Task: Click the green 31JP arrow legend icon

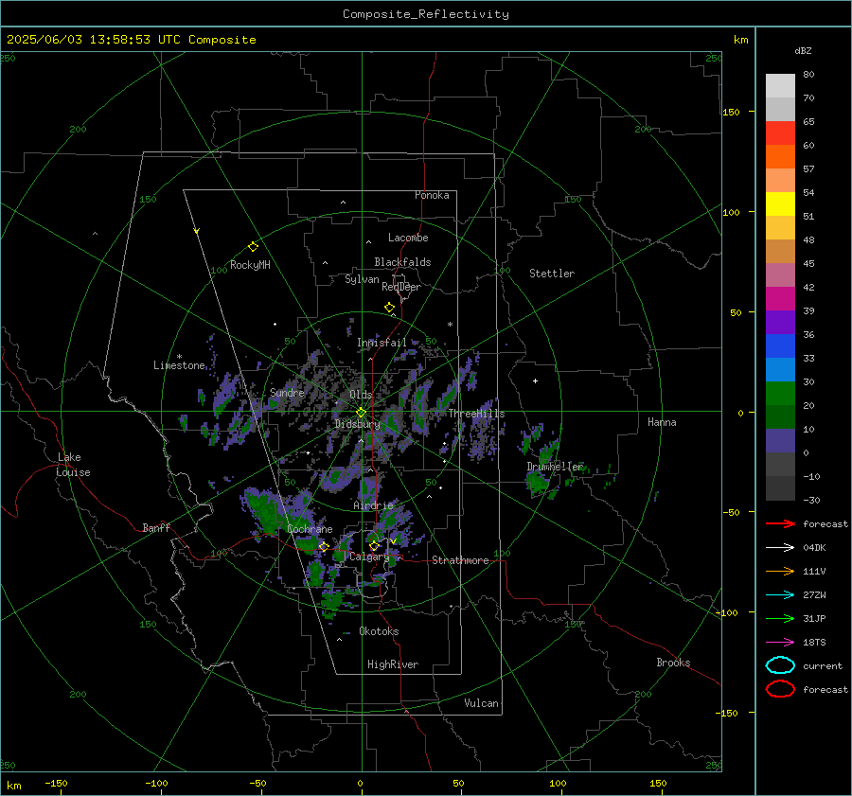Action: [780, 618]
